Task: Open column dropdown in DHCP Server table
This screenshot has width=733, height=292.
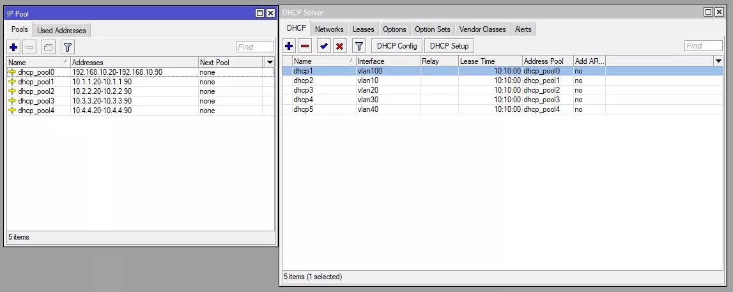Action: [718, 61]
